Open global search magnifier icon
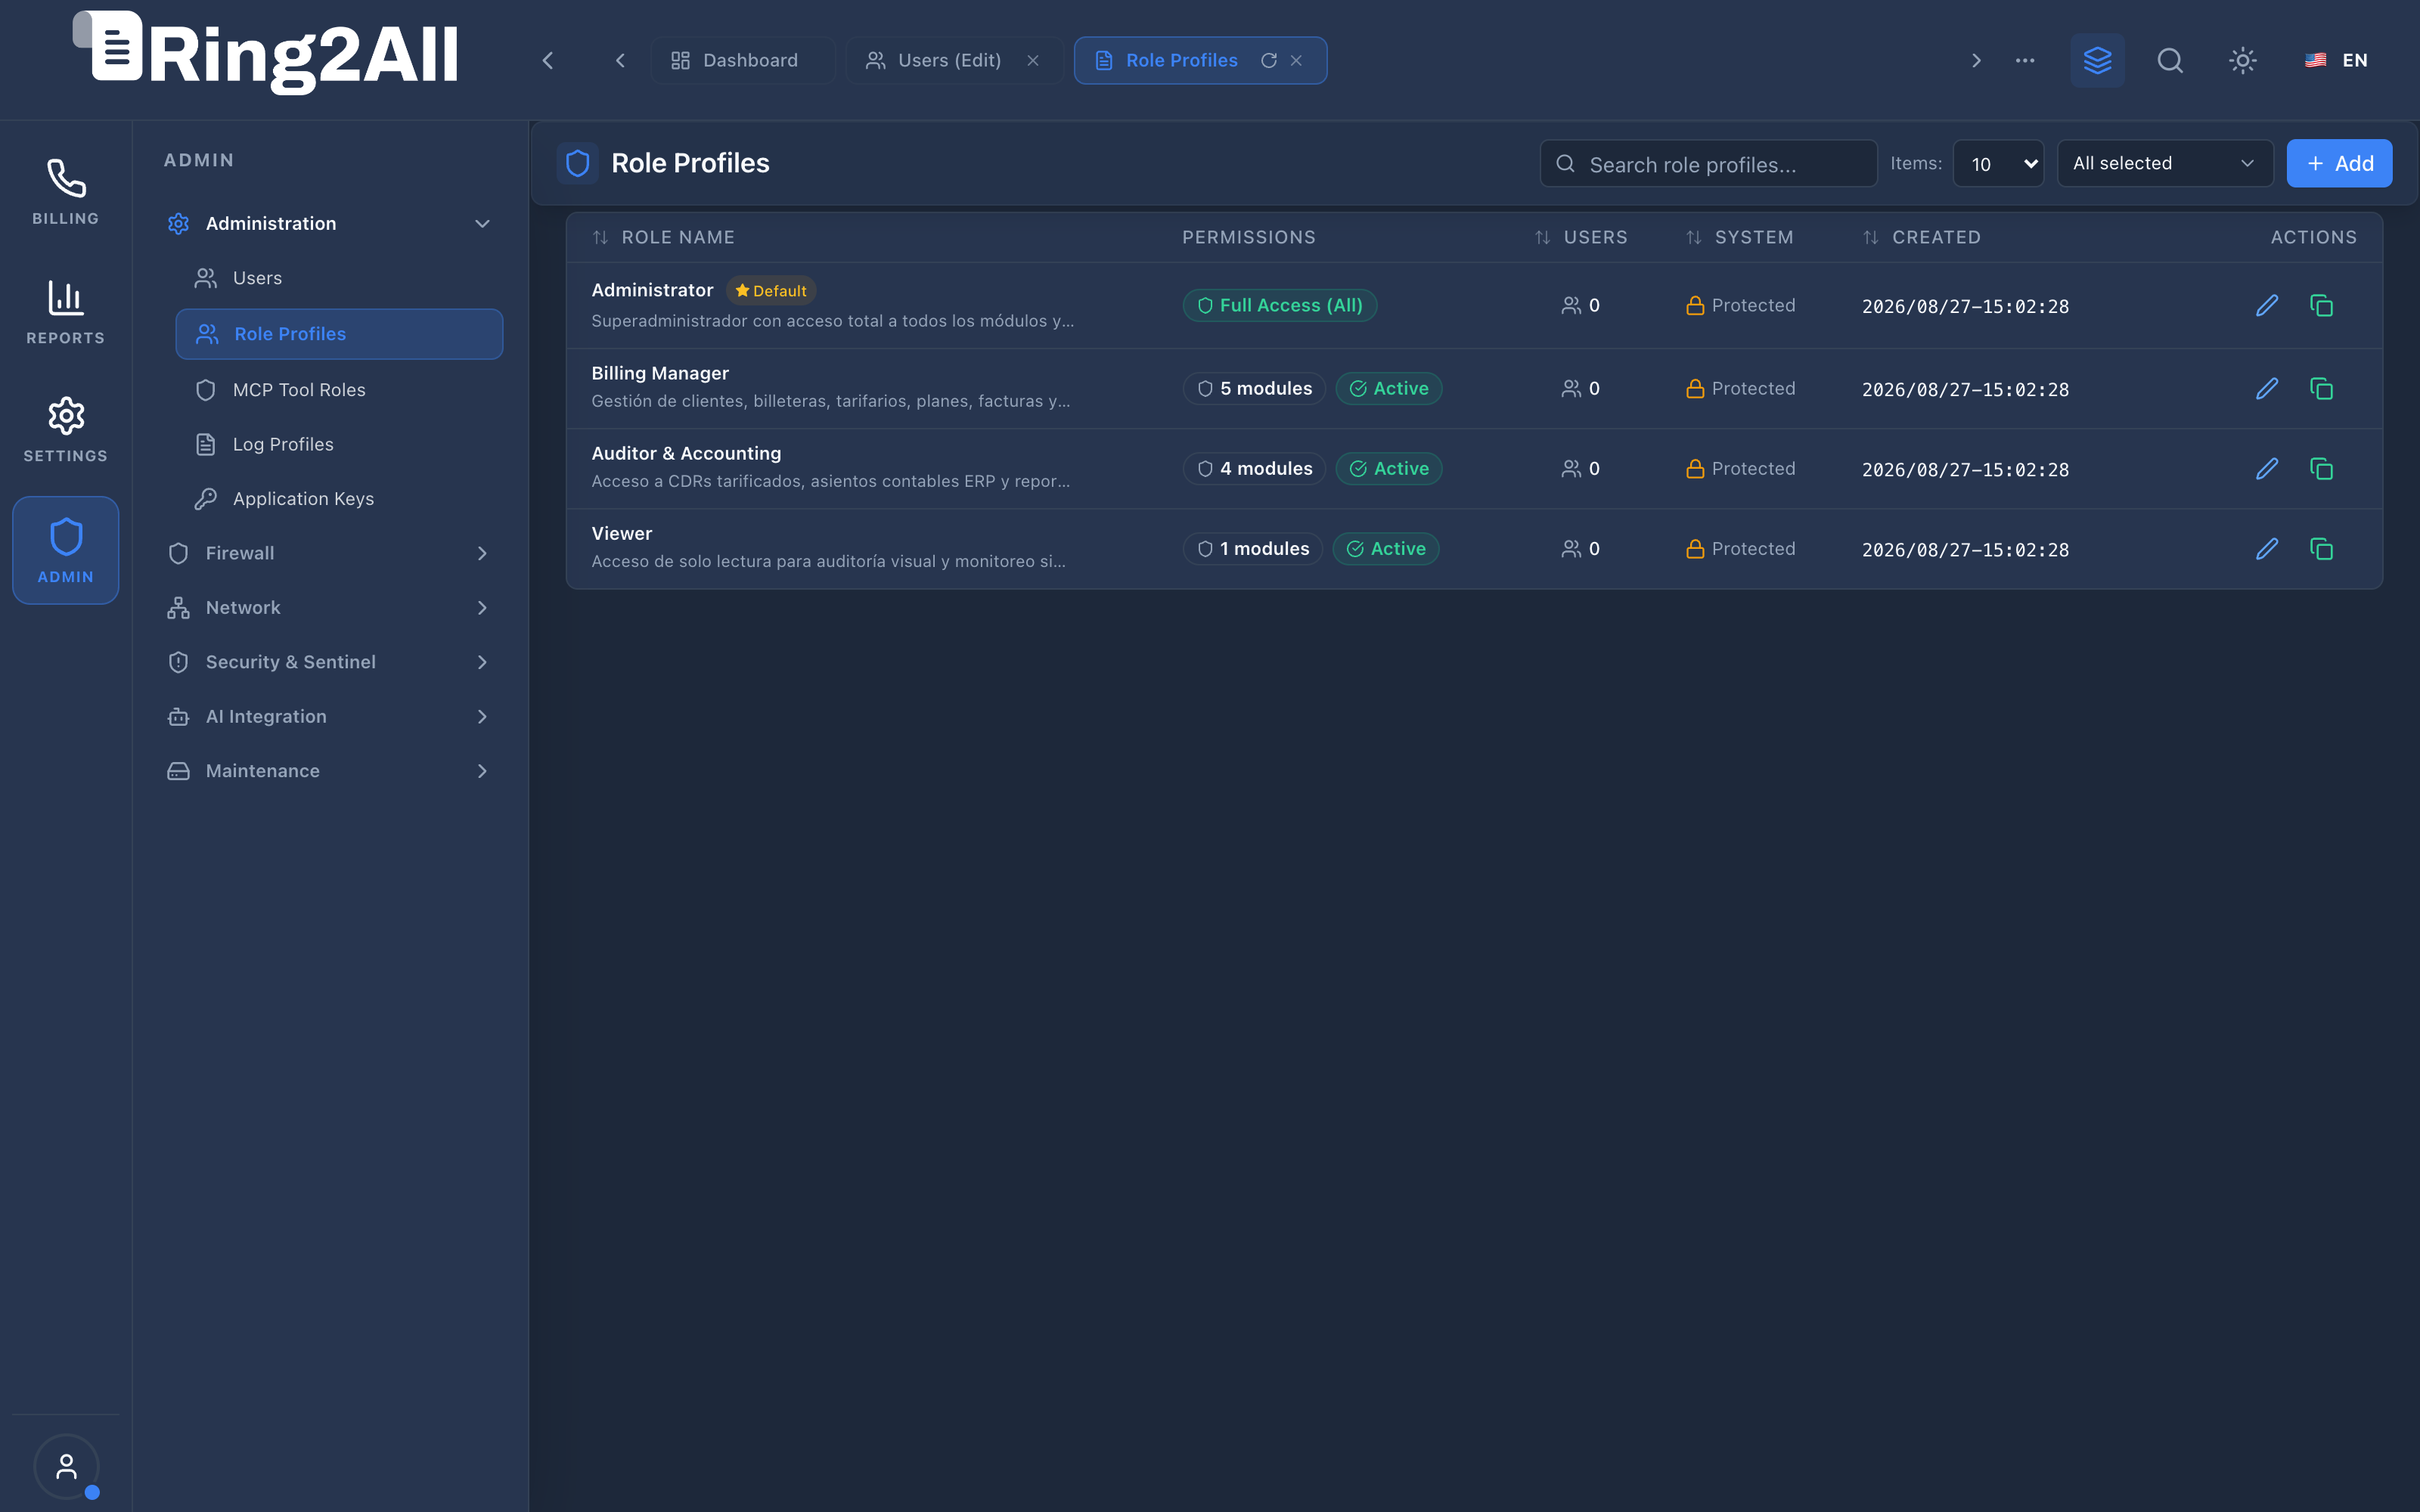This screenshot has width=2420, height=1512. point(2170,60)
